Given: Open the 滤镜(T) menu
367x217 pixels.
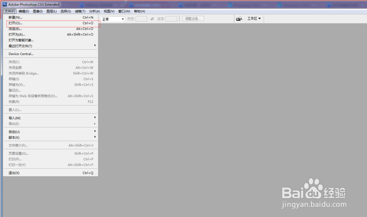Looking at the screenshot, I should pos(80,11).
